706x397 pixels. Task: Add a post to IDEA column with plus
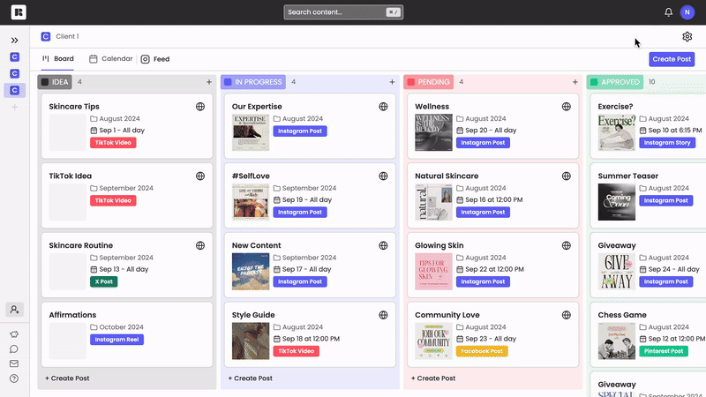209,82
